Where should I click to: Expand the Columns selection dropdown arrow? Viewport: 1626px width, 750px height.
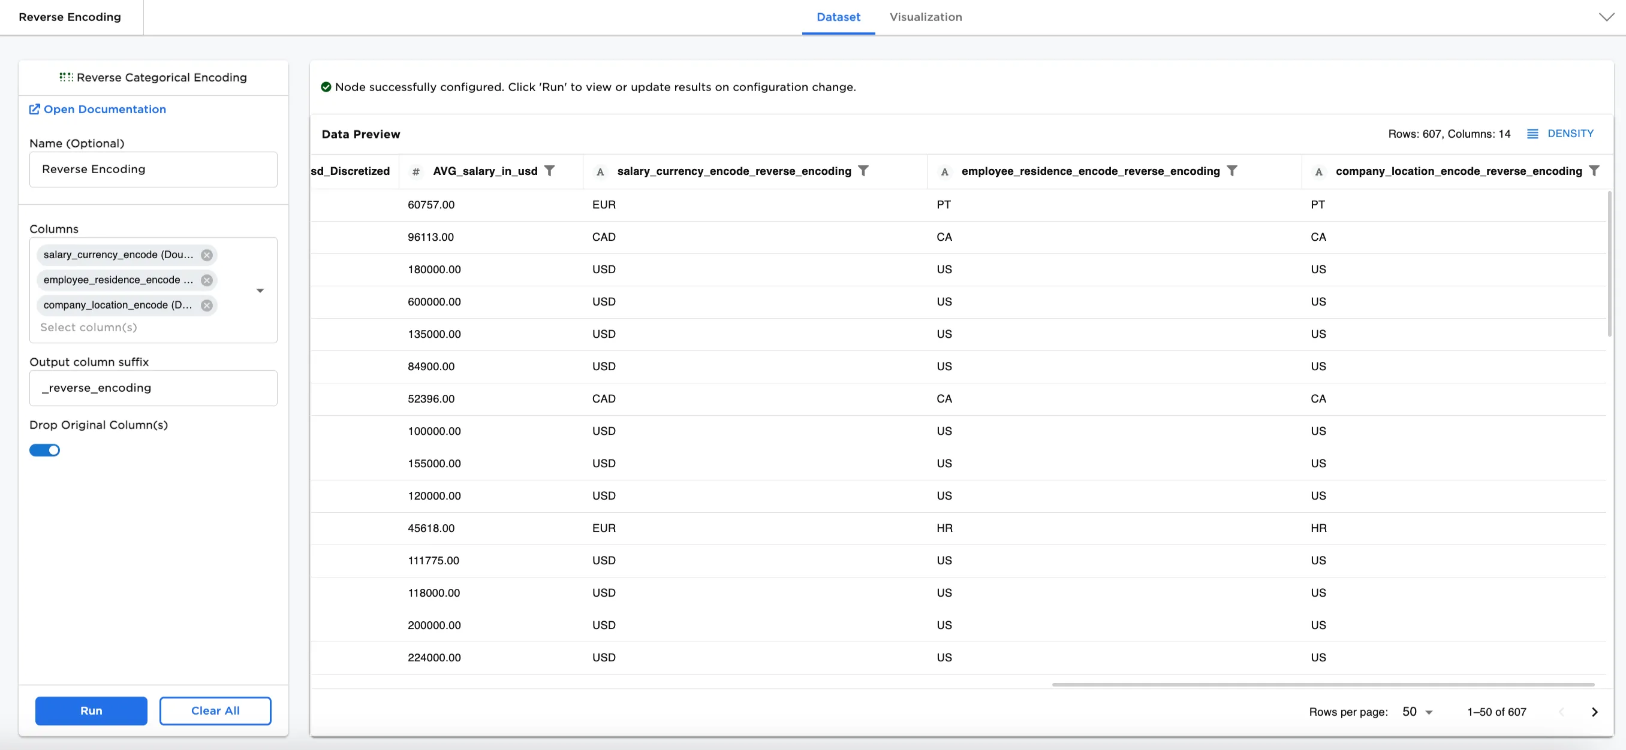pyautogui.click(x=260, y=291)
